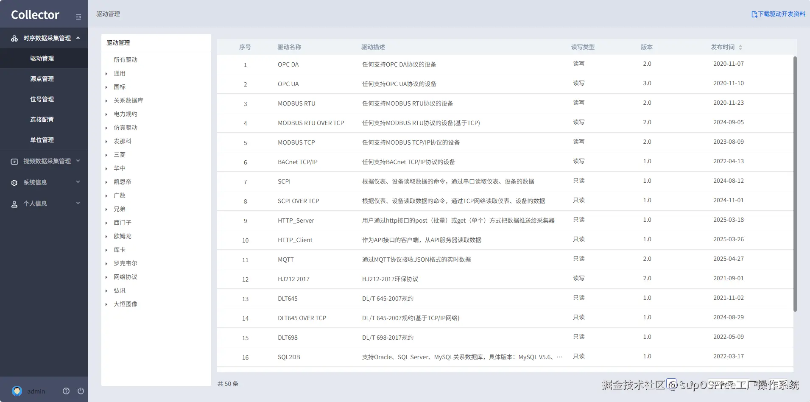Image resolution: width=810 pixels, height=402 pixels.
Task: Click the DLT698 driver name
Action: click(288, 338)
